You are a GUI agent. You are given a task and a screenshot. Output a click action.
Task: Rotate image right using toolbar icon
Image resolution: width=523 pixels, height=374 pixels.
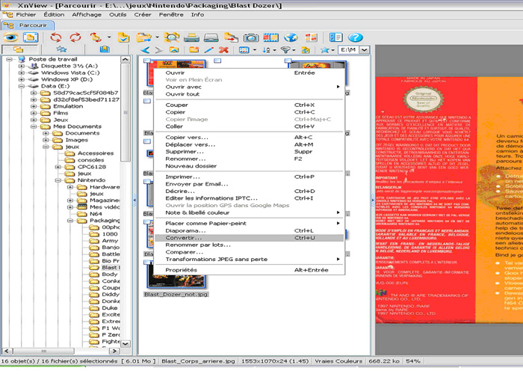click(x=75, y=37)
